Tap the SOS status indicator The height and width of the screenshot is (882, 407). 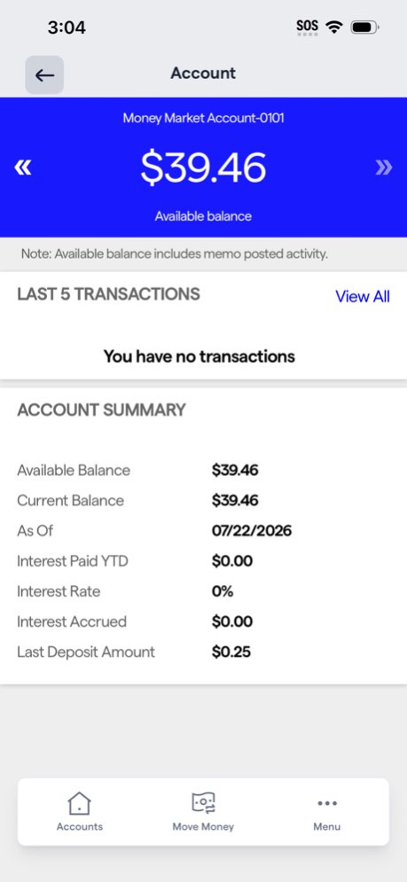[x=308, y=27]
